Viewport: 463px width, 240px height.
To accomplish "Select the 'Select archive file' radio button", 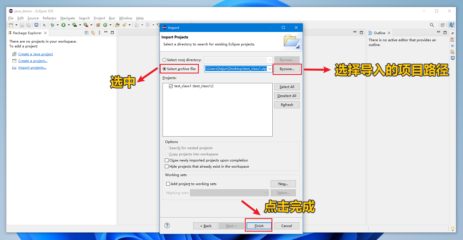I will [x=165, y=69].
